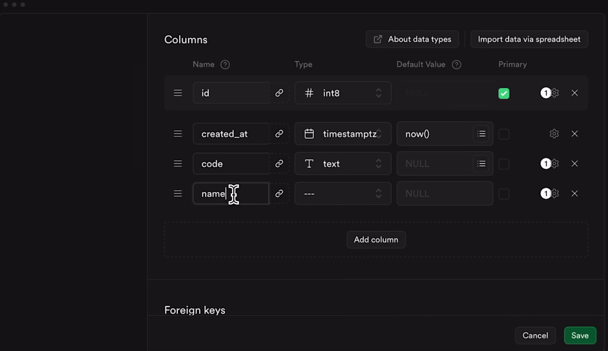The image size is (608, 351).
Task: Open About data types link
Action: coord(412,39)
